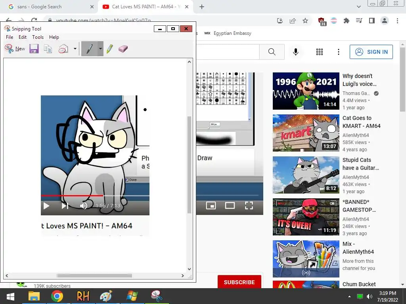Open the volume control in system tray
The width and height of the screenshot is (406, 304).
[370, 296]
